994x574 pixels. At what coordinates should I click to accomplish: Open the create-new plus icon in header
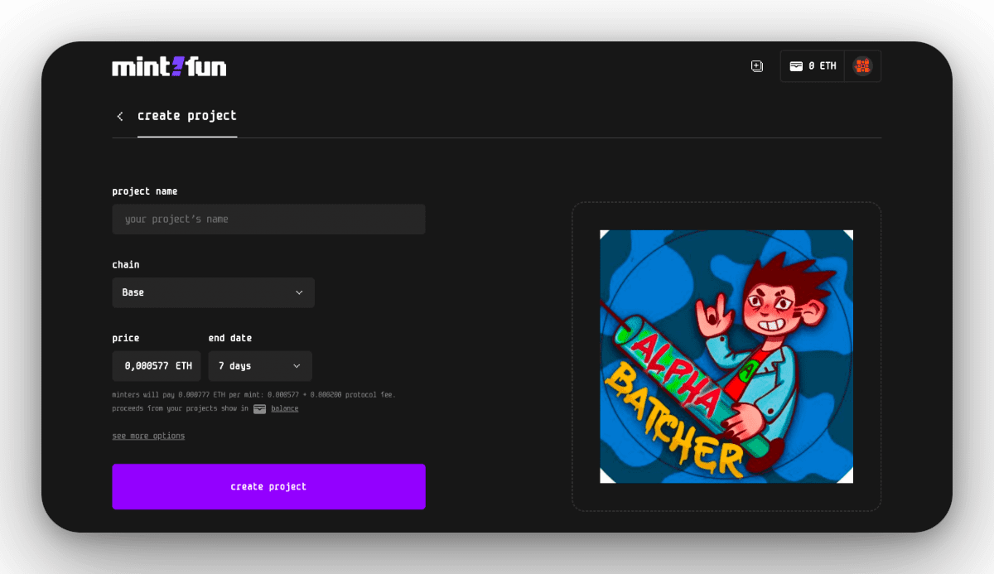757,66
